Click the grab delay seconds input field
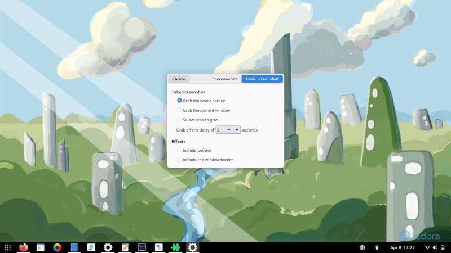 pyautogui.click(x=220, y=130)
